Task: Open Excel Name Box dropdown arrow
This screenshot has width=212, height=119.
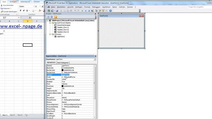Action: [19, 18]
